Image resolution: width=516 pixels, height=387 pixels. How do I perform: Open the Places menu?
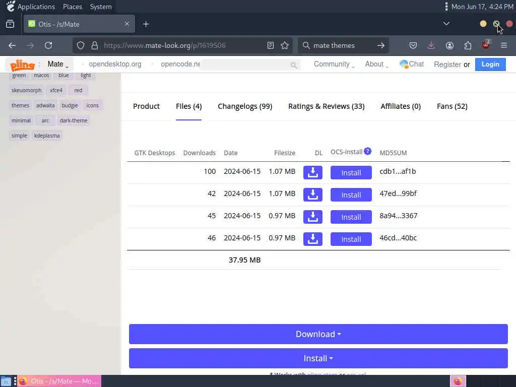73,7
